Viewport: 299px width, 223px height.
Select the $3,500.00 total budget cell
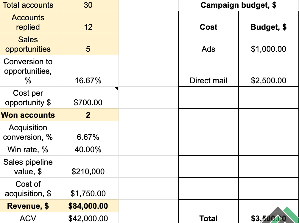point(269,218)
